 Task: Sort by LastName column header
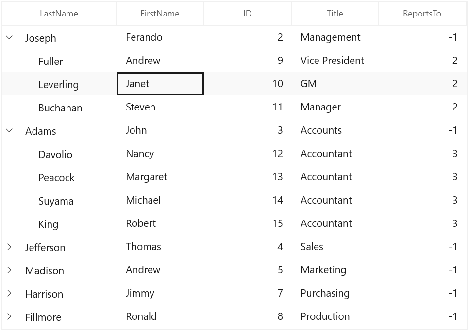coord(59,14)
